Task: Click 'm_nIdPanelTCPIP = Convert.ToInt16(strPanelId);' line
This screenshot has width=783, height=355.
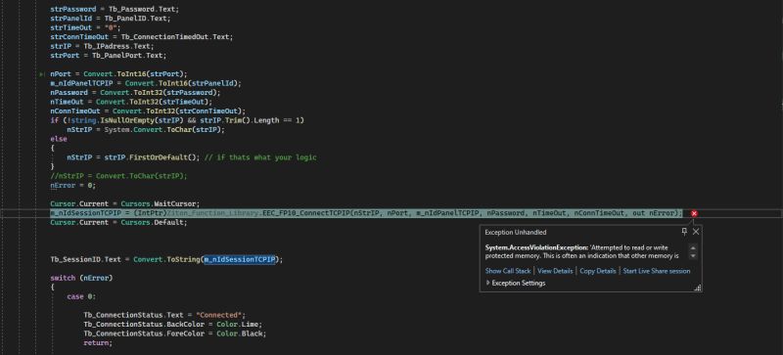Action: [x=146, y=83]
